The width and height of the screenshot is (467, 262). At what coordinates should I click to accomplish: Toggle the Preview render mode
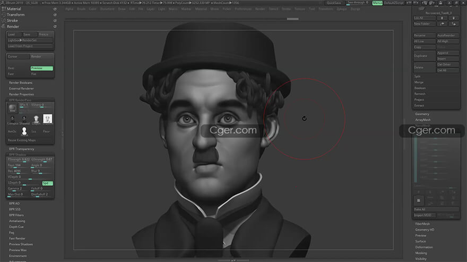tap(42, 68)
